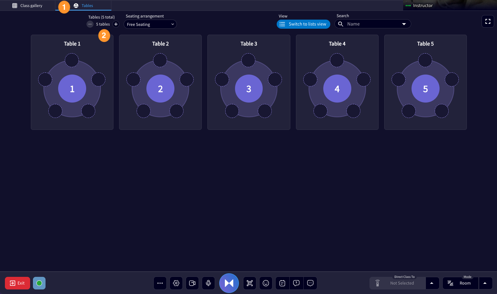Toggle the microphone icon
The width and height of the screenshot is (497, 294).
(x=208, y=283)
